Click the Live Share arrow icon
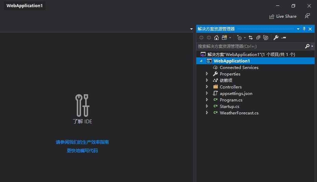 [272, 16]
